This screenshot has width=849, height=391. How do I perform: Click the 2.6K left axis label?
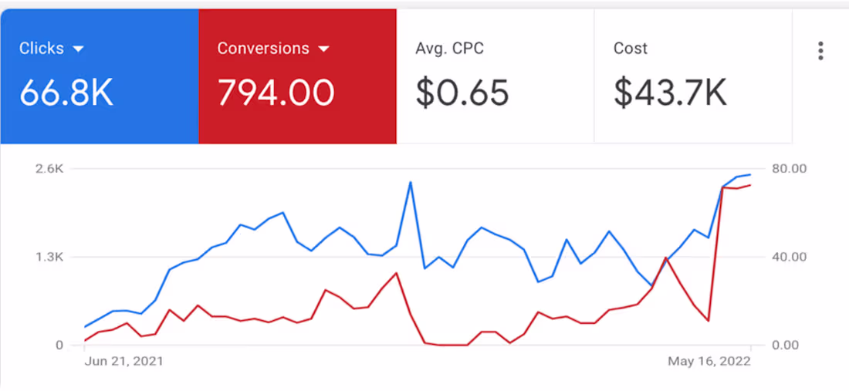[50, 169]
